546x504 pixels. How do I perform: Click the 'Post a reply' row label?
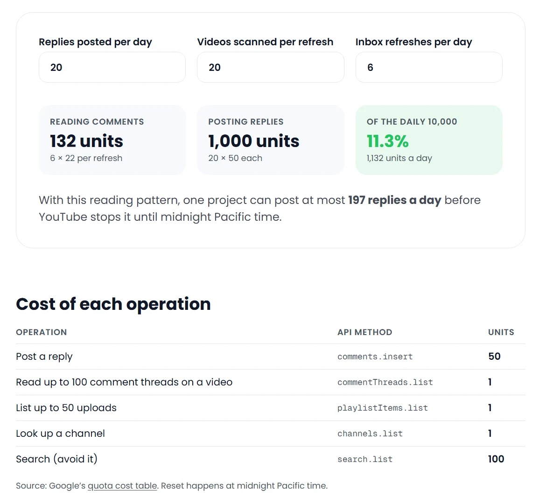coord(44,357)
